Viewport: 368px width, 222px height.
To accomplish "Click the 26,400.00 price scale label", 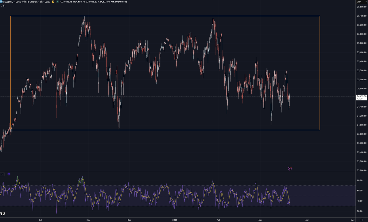I will 362,16.
